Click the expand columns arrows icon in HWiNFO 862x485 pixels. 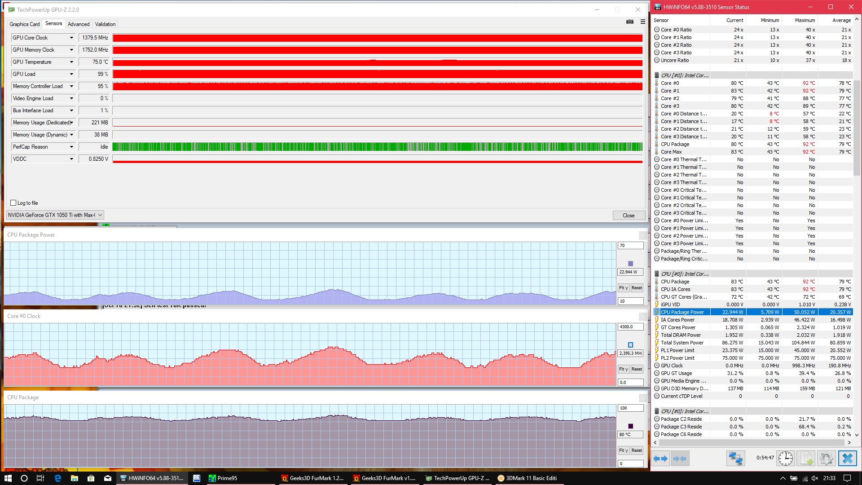[660, 459]
